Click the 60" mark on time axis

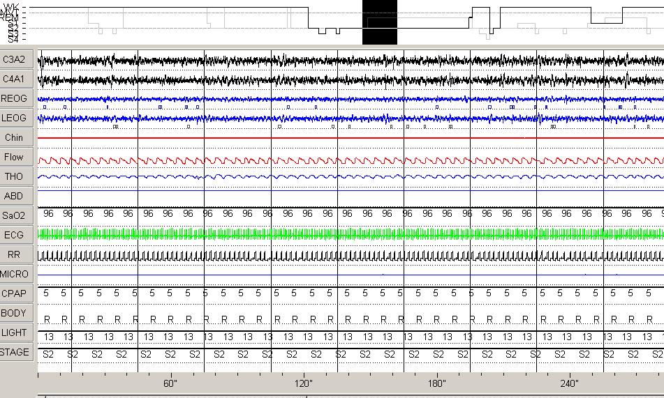tap(170, 383)
